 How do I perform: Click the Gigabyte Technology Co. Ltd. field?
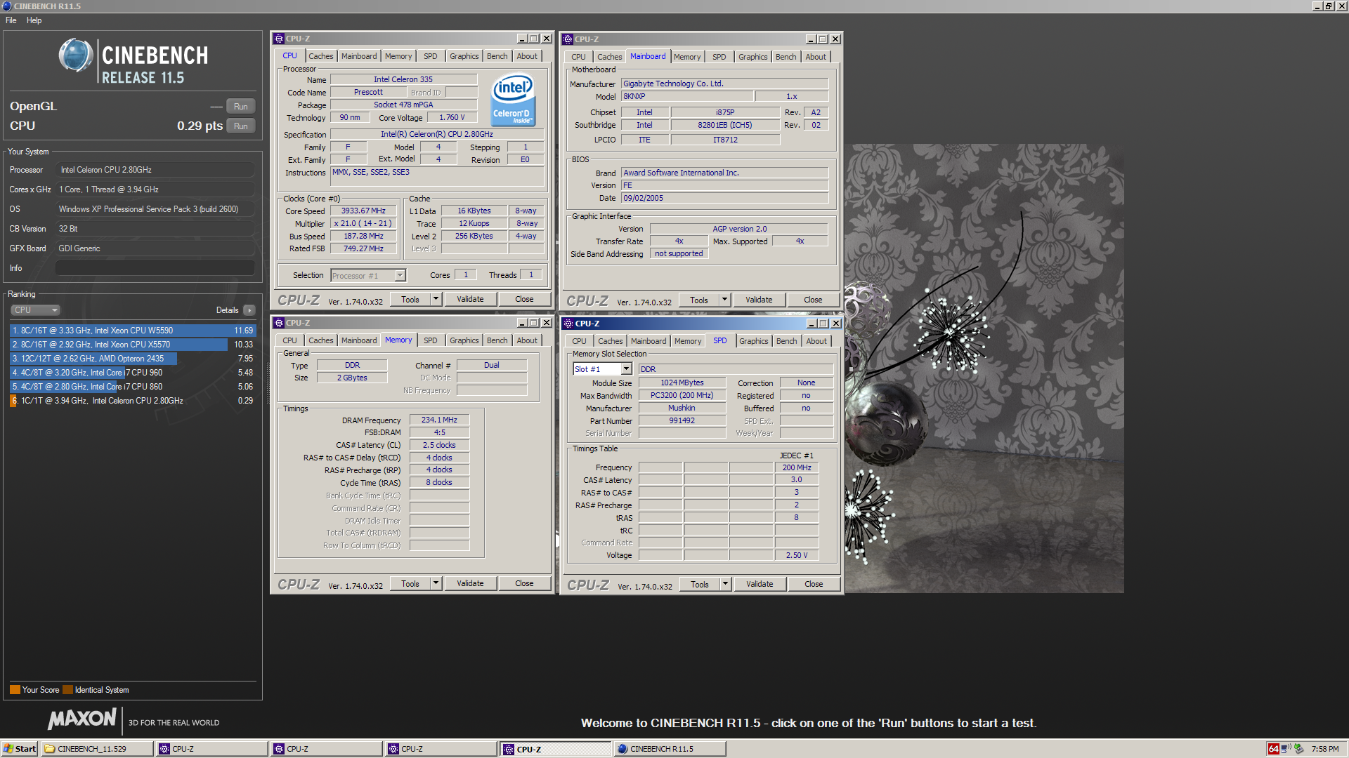tap(724, 84)
